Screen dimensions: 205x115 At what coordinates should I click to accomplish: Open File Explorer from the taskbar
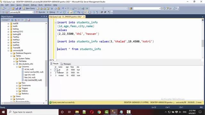click(x=77, y=112)
